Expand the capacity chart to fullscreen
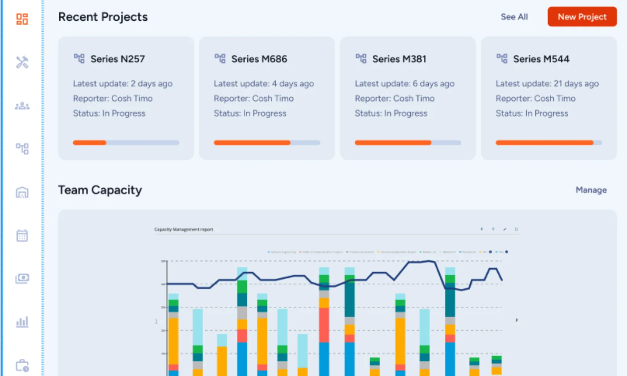Viewport: 627px width, 376px height. click(x=516, y=229)
